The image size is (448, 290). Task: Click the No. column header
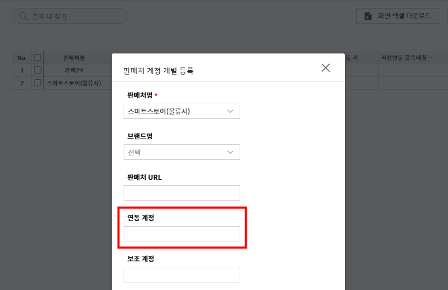(x=22, y=58)
